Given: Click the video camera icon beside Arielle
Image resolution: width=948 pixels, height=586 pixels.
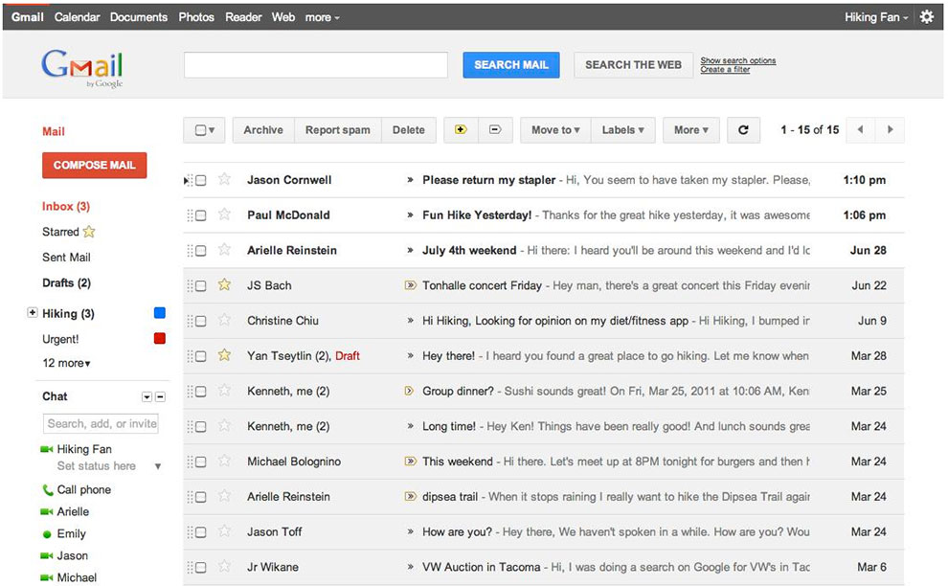Looking at the screenshot, I should click(47, 511).
